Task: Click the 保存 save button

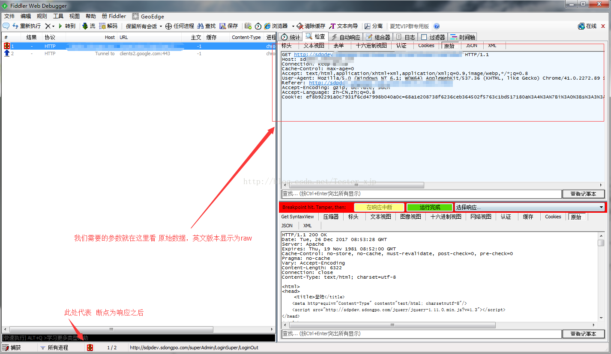Action: point(229,26)
